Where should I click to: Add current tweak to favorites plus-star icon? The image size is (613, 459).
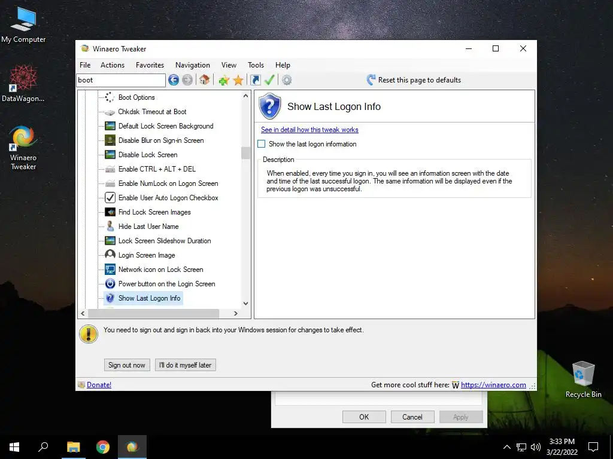[x=224, y=81]
